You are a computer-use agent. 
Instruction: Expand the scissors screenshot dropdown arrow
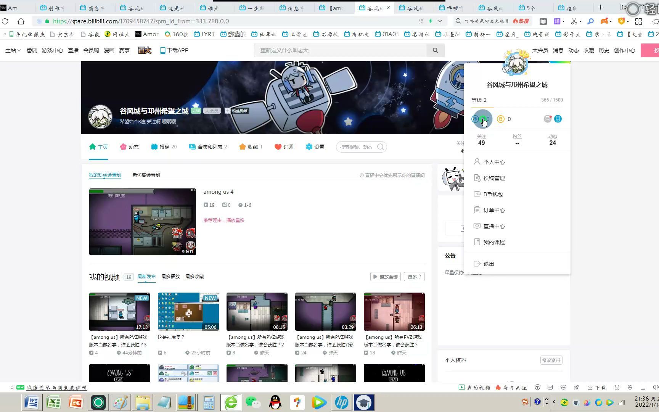(x=580, y=21)
